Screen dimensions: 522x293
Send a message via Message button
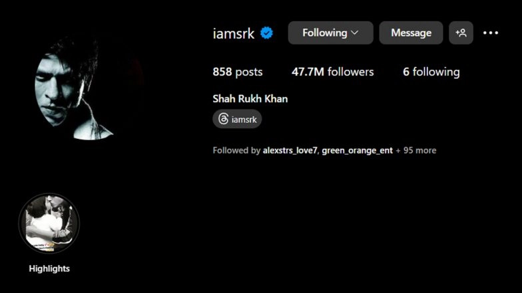(411, 33)
